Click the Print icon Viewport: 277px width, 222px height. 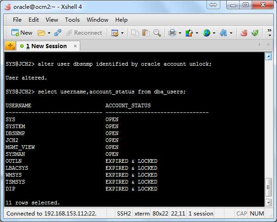point(172,33)
